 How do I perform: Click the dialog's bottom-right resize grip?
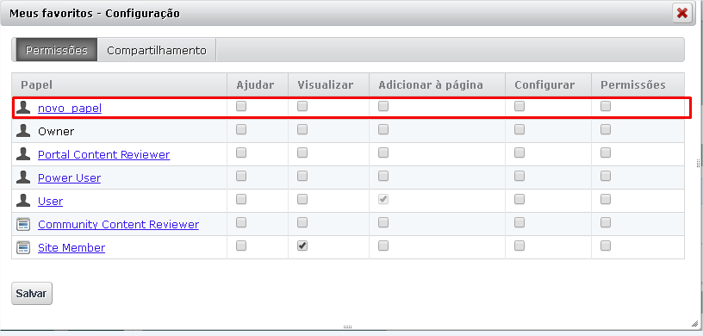695,323
